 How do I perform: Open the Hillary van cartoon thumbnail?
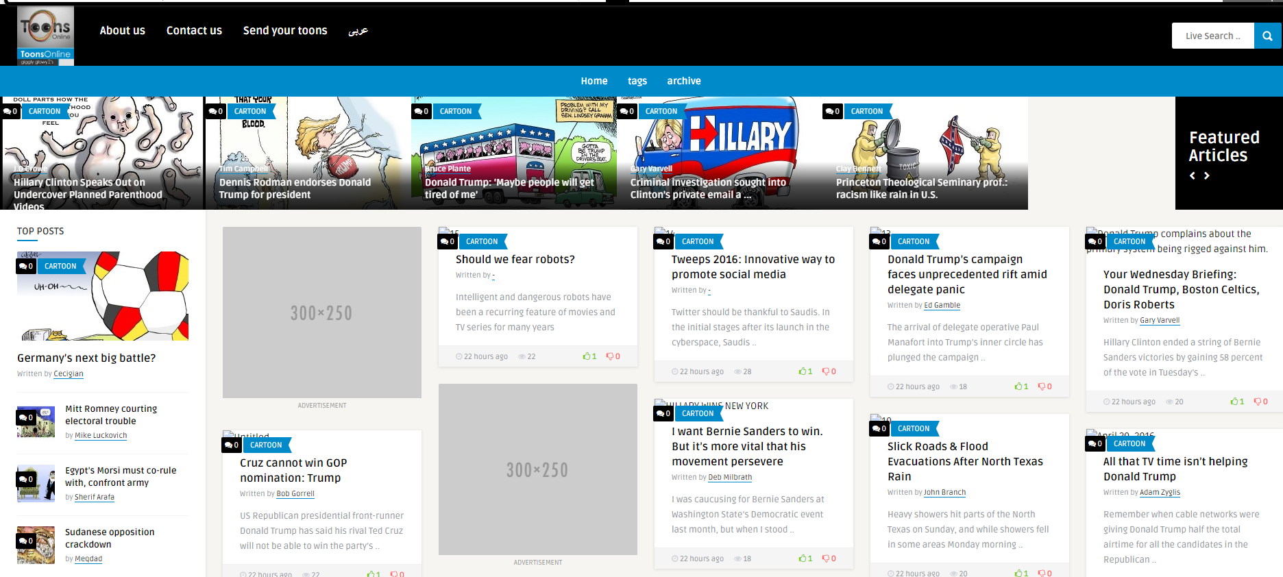click(x=718, y=153)
